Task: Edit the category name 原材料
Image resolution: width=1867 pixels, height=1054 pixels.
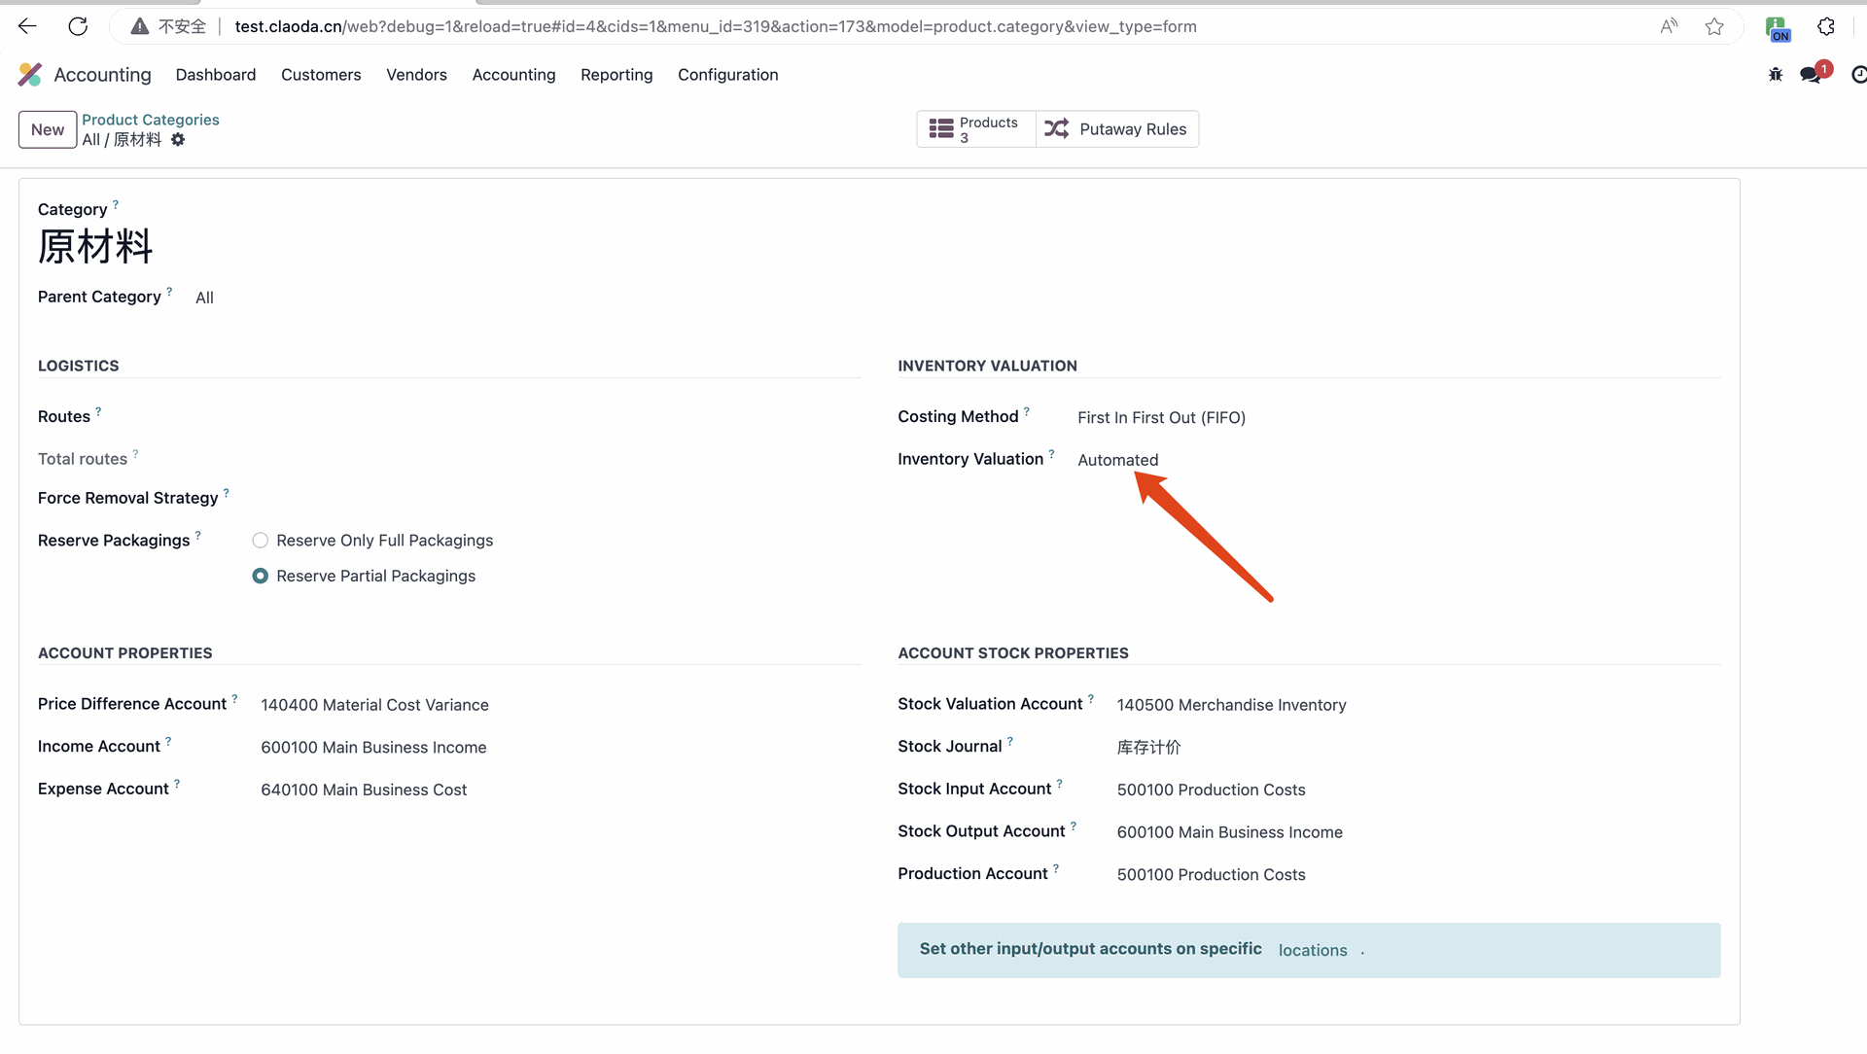Action: (x=95, y=247)
